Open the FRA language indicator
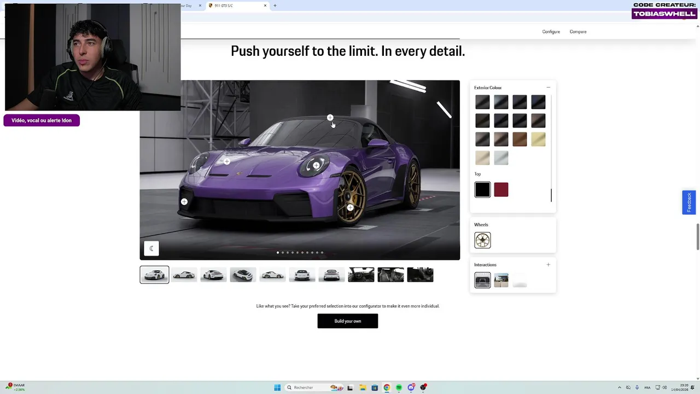 pyautogui.click(x=649, y=387)
